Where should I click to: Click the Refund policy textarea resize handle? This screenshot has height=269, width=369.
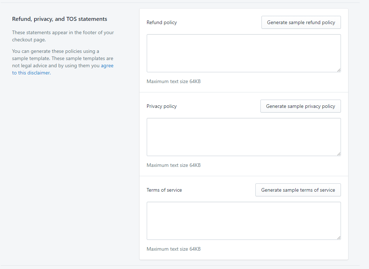pyautogui.click(x=339, y=70)
